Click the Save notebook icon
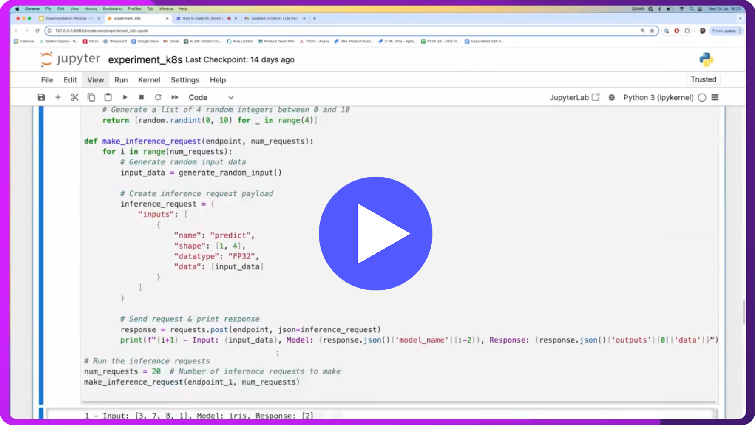The width and height of the screenshot is (755, 425). click(x=41, y=97)
